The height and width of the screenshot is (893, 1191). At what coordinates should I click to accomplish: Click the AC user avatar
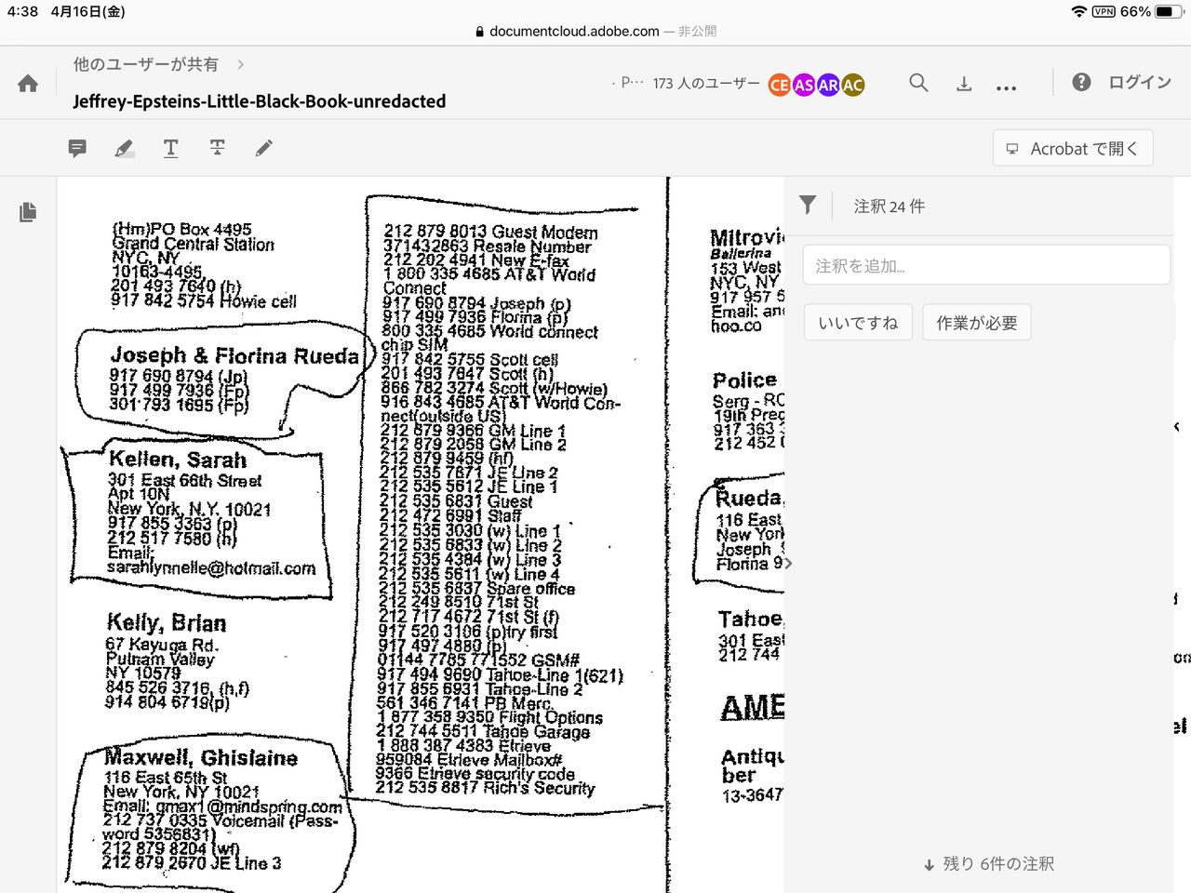click(853, 85)
